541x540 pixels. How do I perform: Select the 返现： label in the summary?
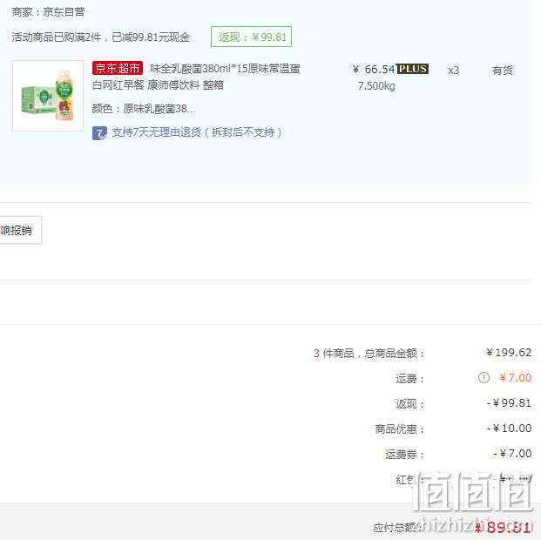(410, 404)
